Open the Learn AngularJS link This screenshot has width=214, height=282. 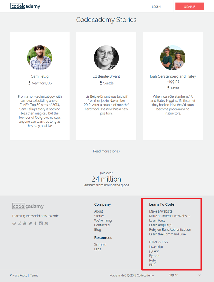[160, 225]
